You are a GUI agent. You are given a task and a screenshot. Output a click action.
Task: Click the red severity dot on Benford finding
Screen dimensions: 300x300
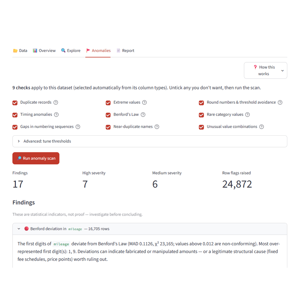pyautogui.click(x=27, y=229)
